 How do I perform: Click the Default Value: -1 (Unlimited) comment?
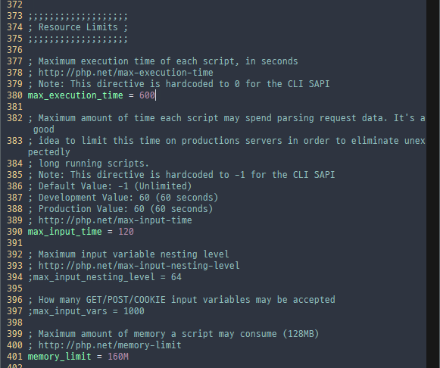click(x=110, y=186)
